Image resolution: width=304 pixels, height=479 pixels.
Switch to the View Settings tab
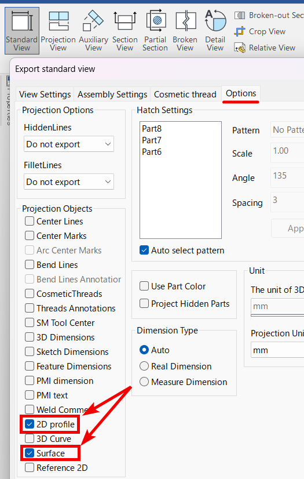pos(45,95)
